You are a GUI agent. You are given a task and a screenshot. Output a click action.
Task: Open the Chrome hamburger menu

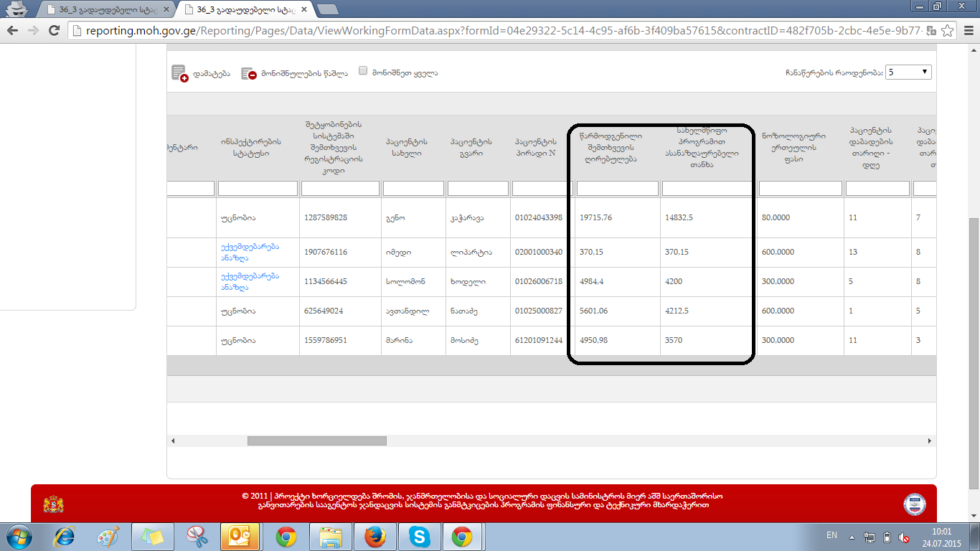tap(966, 31)
